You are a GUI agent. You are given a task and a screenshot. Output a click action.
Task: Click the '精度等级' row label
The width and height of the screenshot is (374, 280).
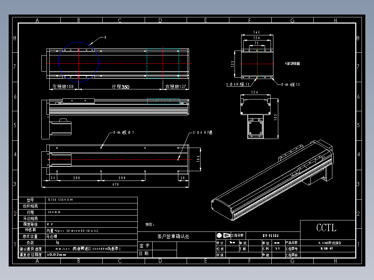pyautogui.click(x=31, y=225)
